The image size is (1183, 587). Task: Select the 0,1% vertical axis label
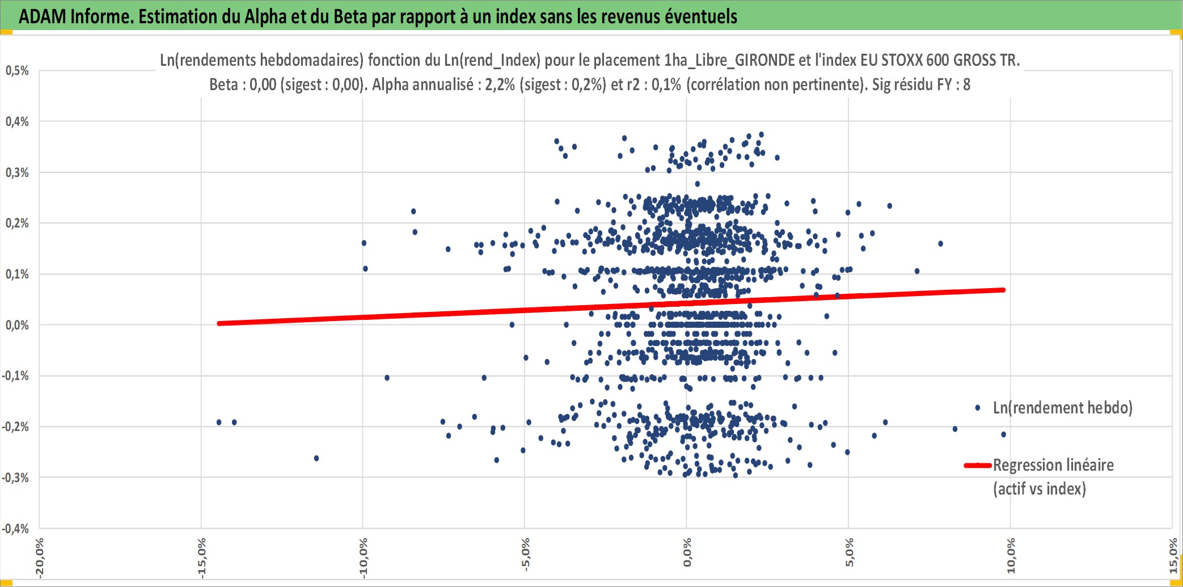tap(17, 274)
